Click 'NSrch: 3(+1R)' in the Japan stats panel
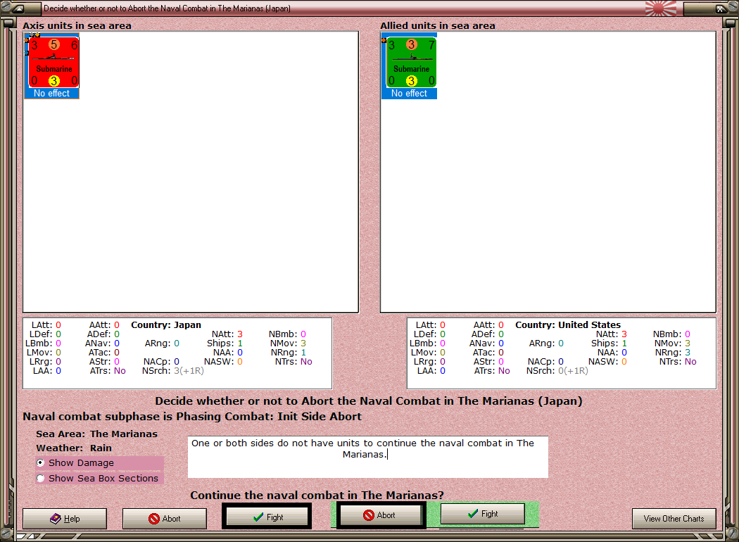The image size is (739, 542). [x=173, y=371]
